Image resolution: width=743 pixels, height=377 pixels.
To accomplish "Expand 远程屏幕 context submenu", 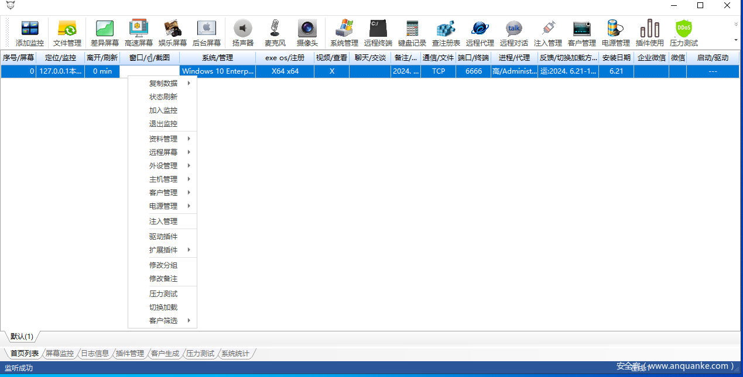I will pyautogui.click(x=163, y=153).
